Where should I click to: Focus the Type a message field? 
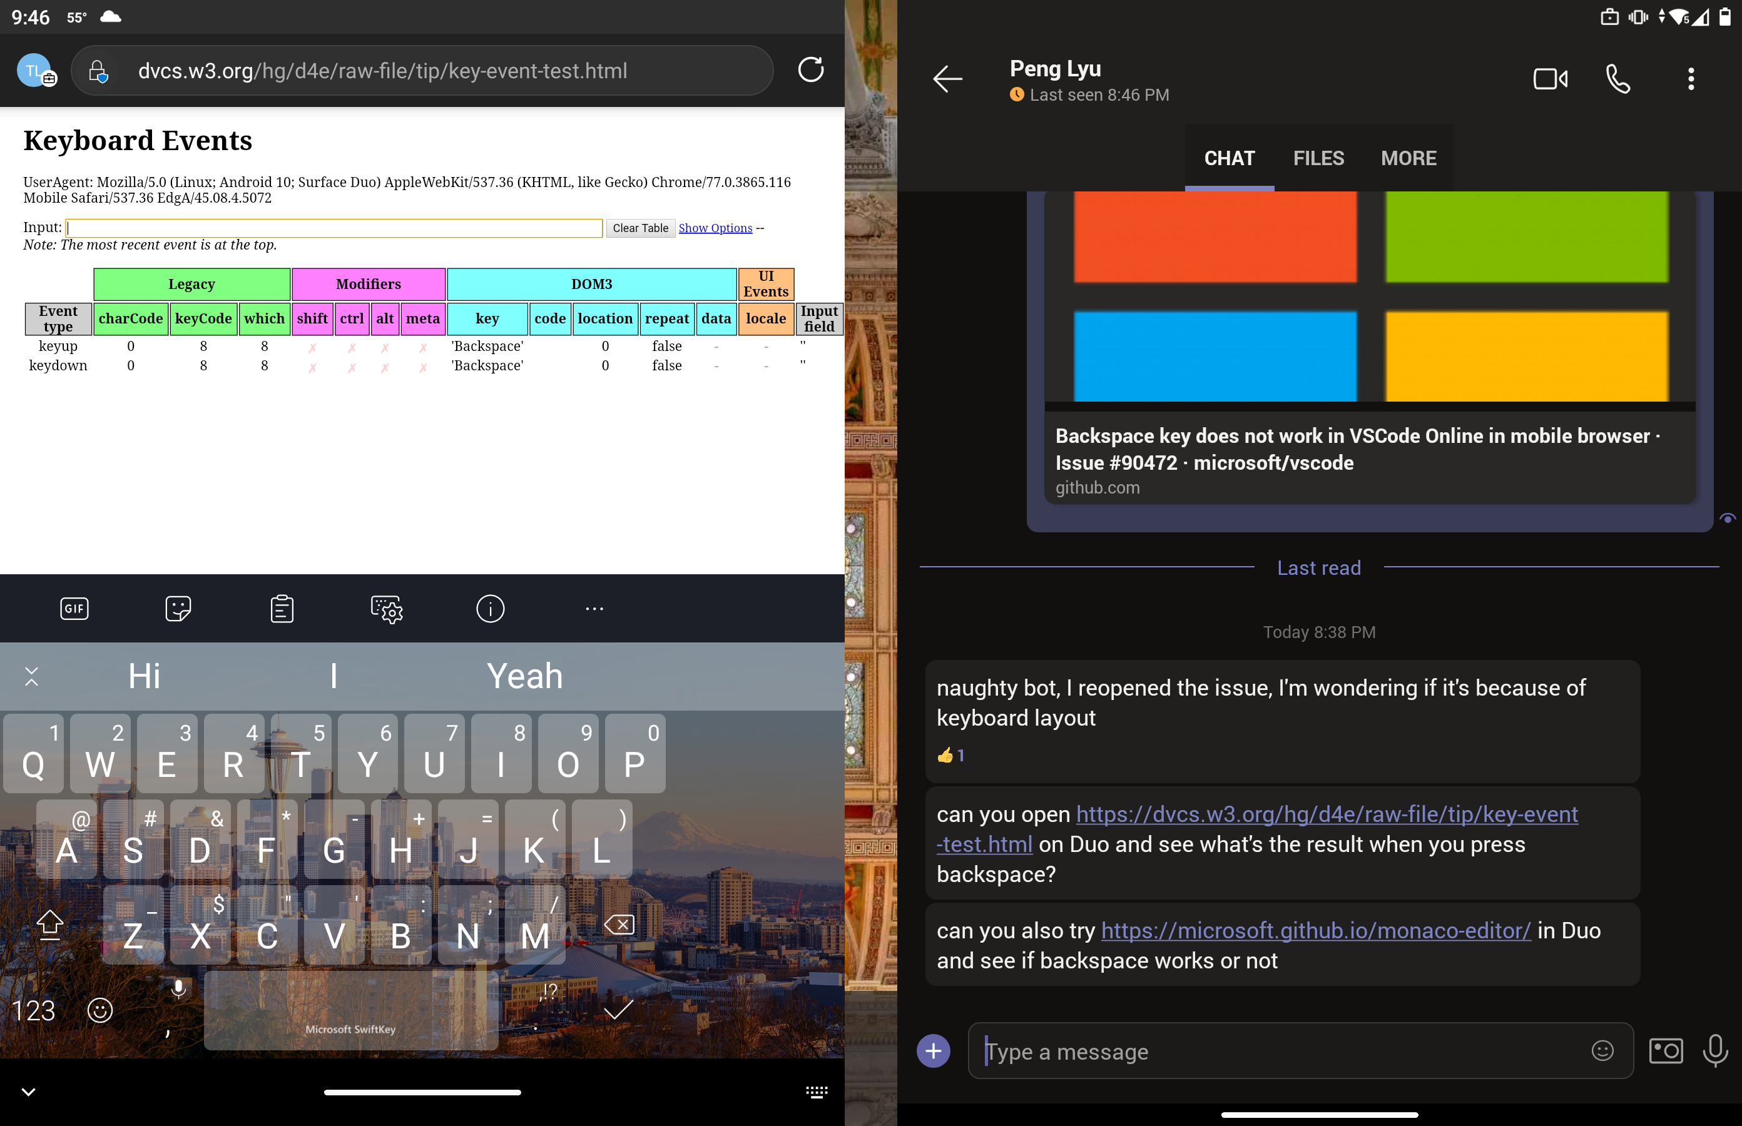[x=1243, y=1051]
